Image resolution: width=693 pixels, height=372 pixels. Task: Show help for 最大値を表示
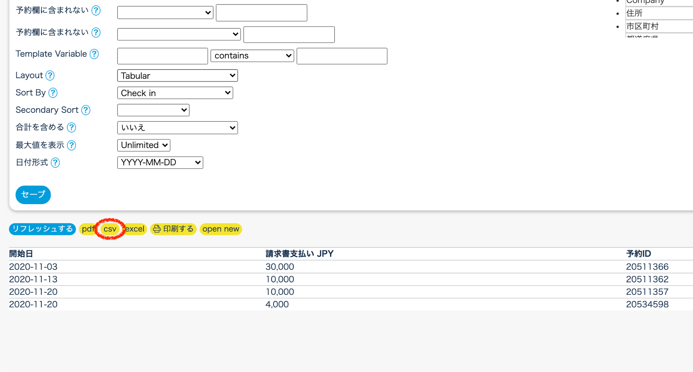click(x=71, y=145)
